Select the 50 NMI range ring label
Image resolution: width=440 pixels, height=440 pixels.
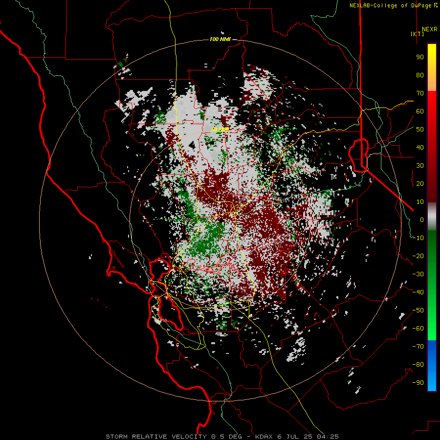pyautogui.click(x=220, y=130)
